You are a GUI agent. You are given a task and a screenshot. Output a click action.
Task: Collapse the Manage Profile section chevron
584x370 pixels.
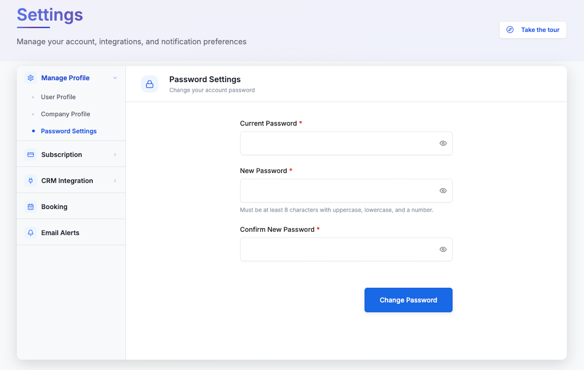tap(115, 78)
